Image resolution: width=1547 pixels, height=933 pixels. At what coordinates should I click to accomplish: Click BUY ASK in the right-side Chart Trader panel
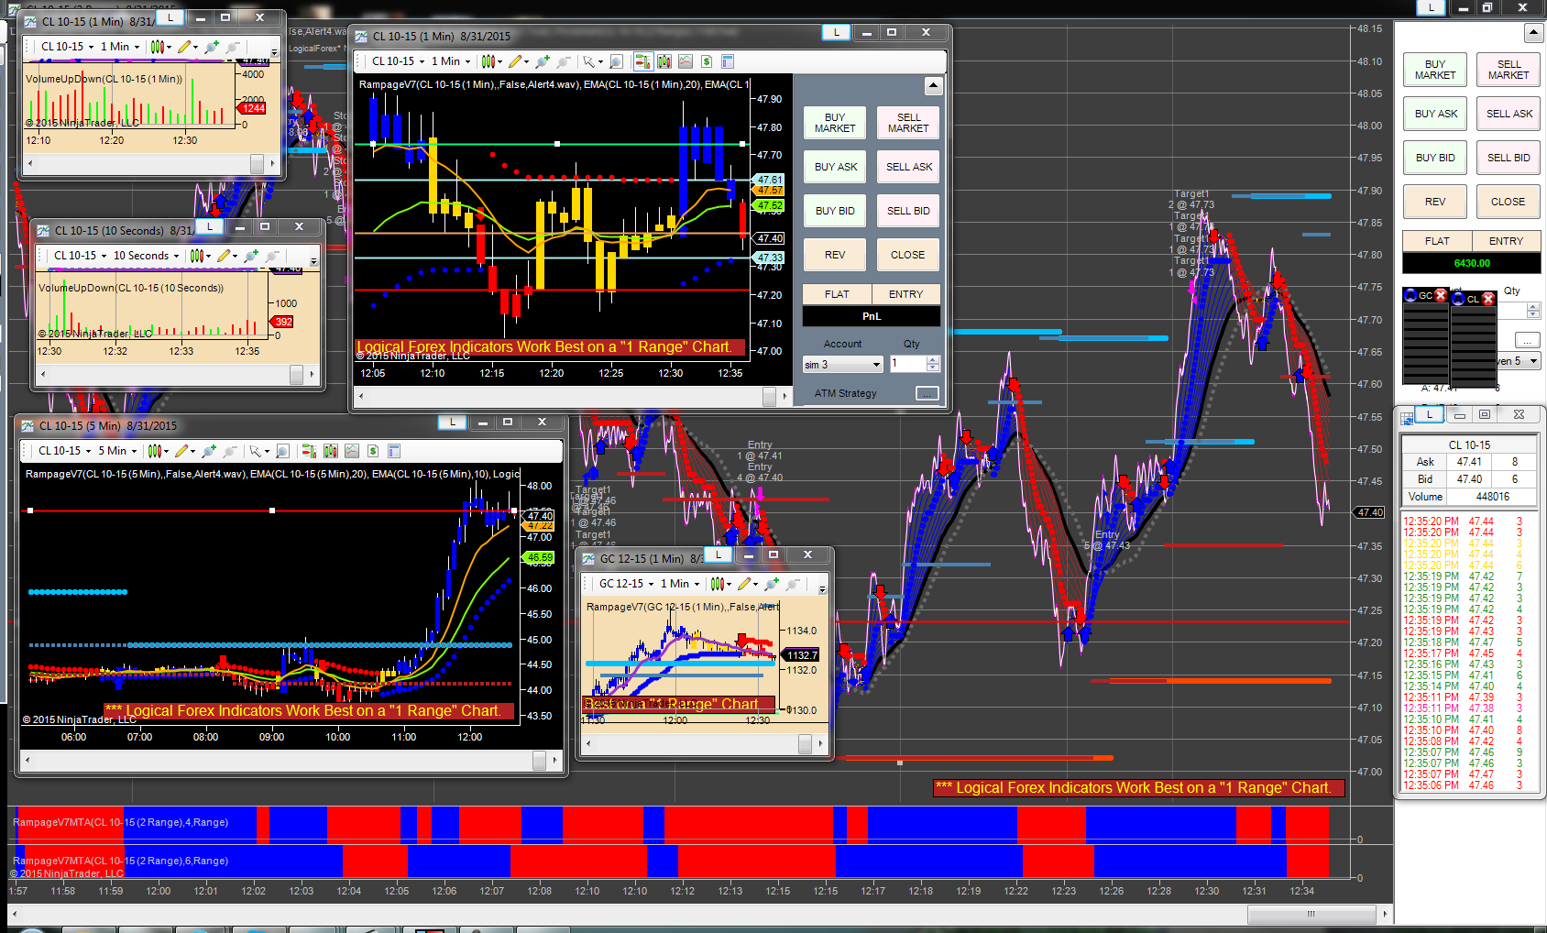1436,114
